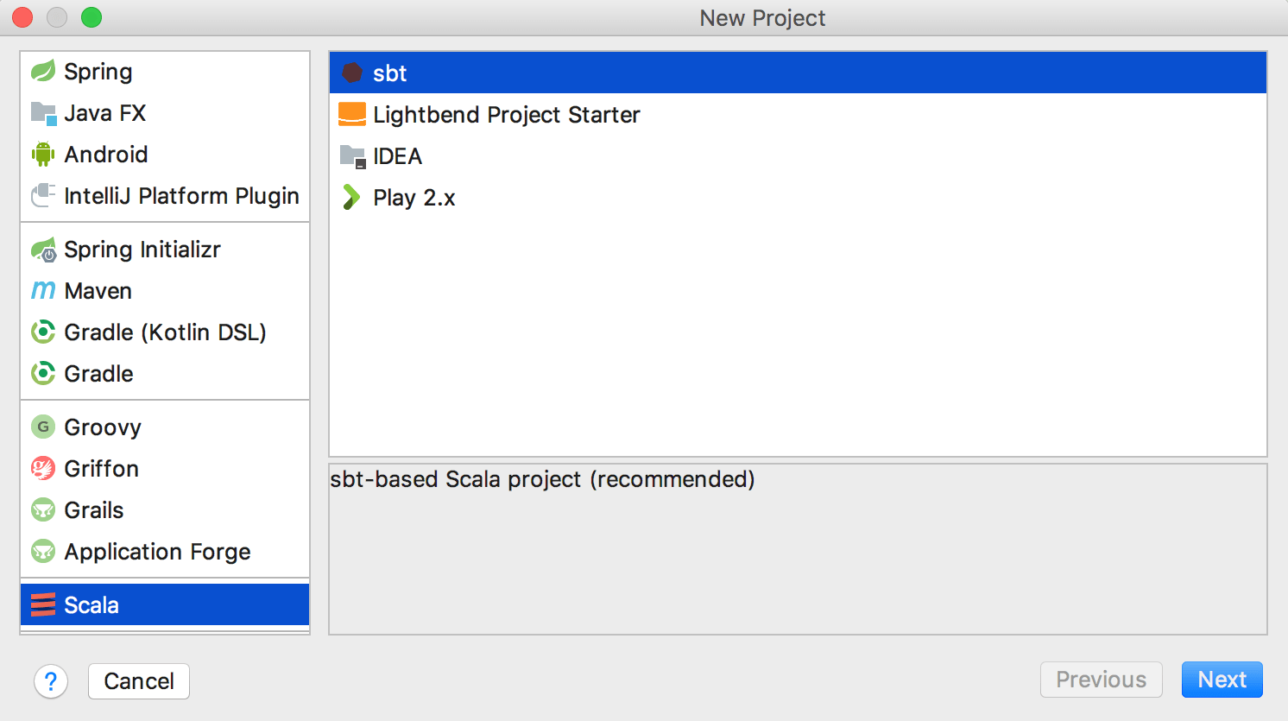This screenshot has height=721, width=1288.
Task: Choose the Maven m icon
Action: pos(43,291)
